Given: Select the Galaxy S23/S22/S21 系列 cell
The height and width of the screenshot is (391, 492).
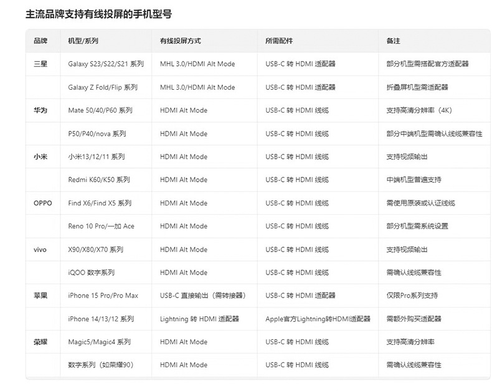Looking at the screenshot, I should point(106,64).
